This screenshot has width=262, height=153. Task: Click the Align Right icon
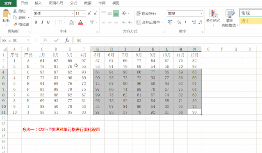coord(116,22)
